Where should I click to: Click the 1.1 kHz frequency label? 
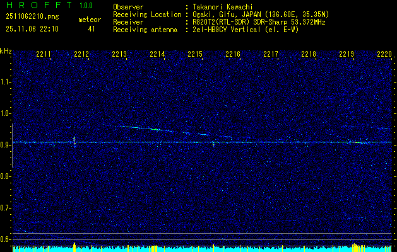tap(6, 82)
